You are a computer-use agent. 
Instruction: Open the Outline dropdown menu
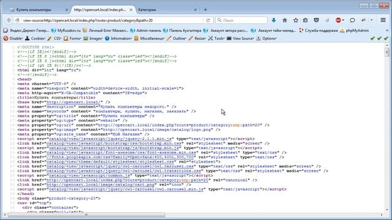[176, 38]
